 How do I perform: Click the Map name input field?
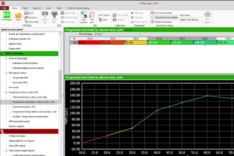[190, 20]
